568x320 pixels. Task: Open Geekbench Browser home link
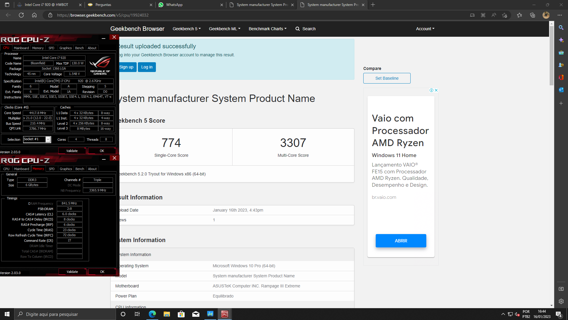click(x=137, y=29)
